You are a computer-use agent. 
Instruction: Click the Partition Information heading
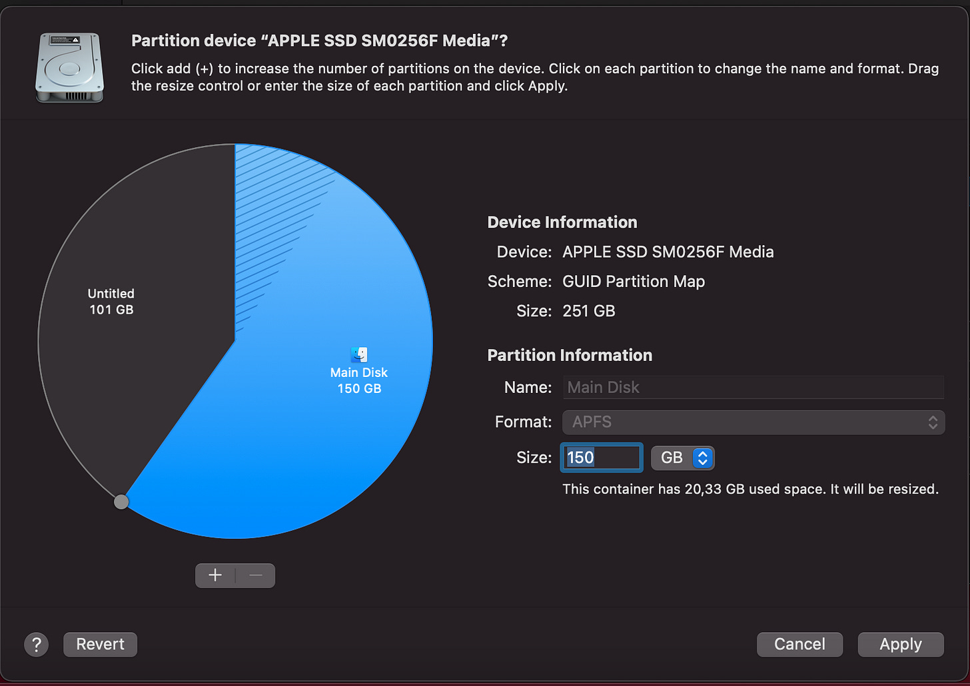570,355
